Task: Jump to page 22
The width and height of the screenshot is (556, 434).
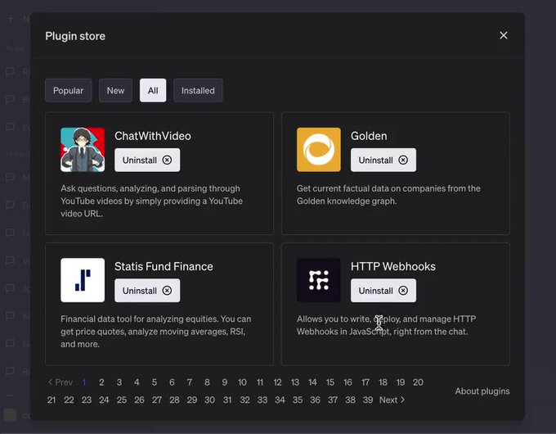Action: pos(69,400)
